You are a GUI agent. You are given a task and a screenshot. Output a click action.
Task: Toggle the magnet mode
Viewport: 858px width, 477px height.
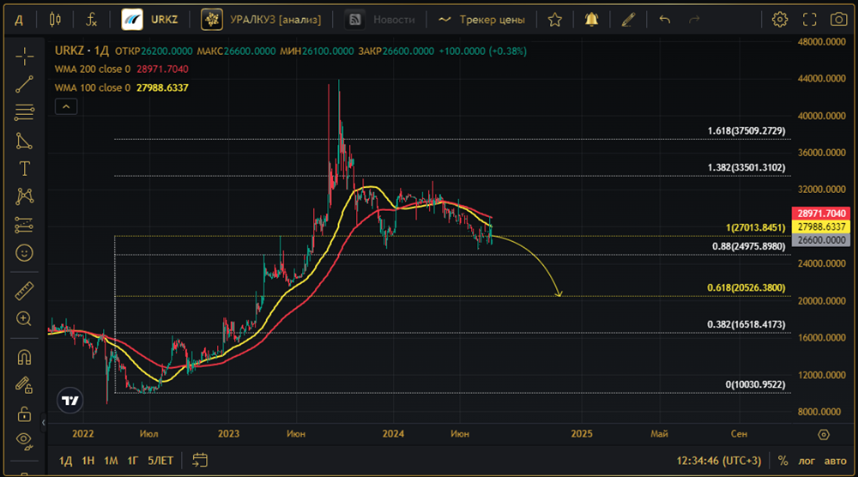tap(24, 356)
